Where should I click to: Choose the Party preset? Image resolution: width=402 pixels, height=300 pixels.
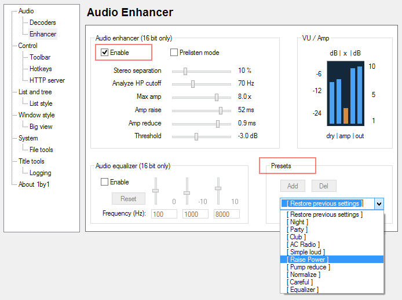coord(332,229)
